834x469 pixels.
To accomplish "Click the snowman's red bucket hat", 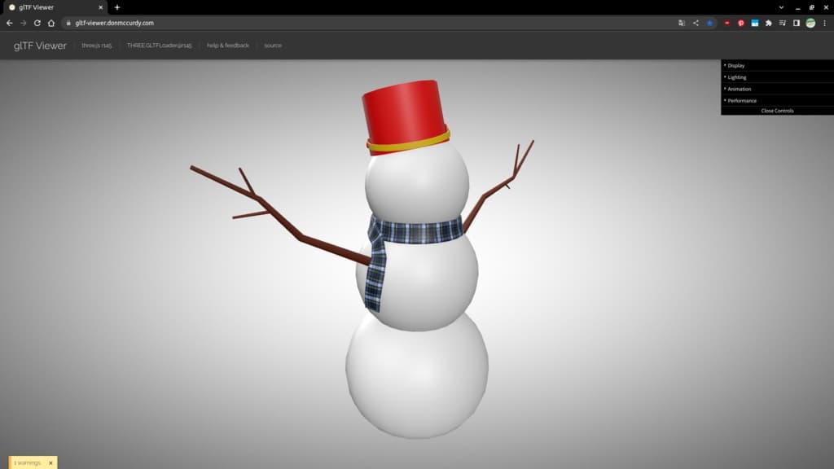I will (x=406, y=117).
